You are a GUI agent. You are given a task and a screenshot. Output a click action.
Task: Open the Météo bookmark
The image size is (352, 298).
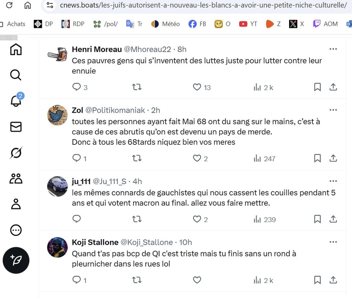(x=165, y=24)
